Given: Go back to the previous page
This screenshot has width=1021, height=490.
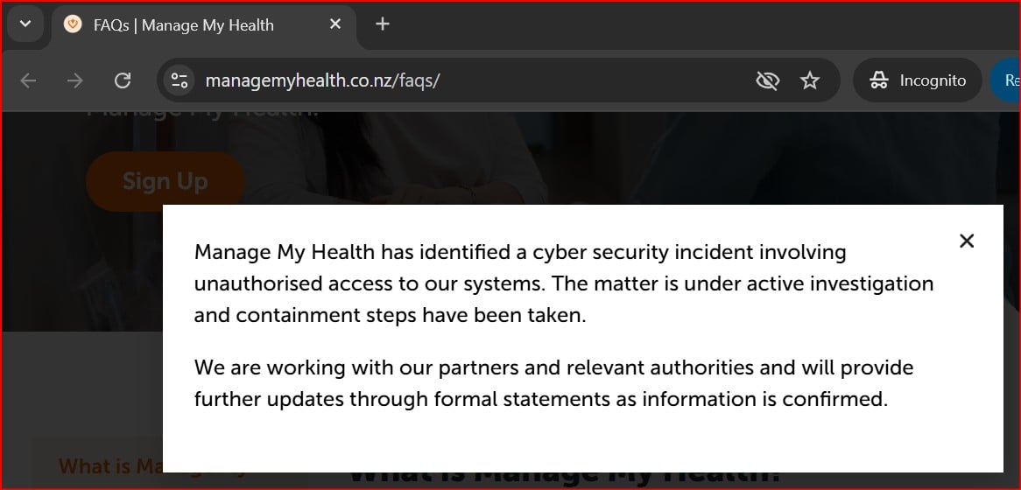Looking at the screenshot, I should (29, 80).
